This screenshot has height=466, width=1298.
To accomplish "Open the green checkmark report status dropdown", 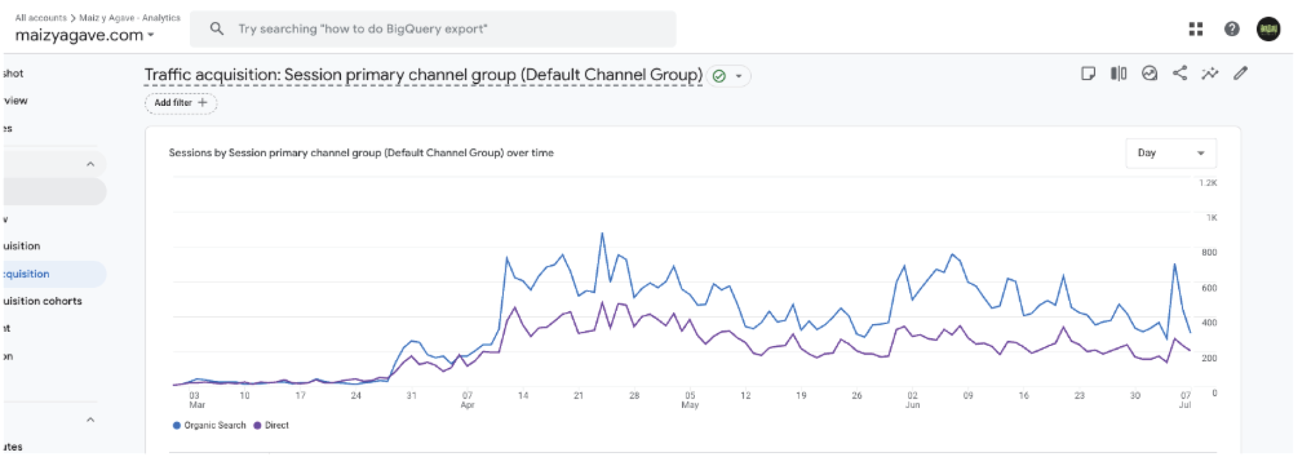I will tap(728, 76).
